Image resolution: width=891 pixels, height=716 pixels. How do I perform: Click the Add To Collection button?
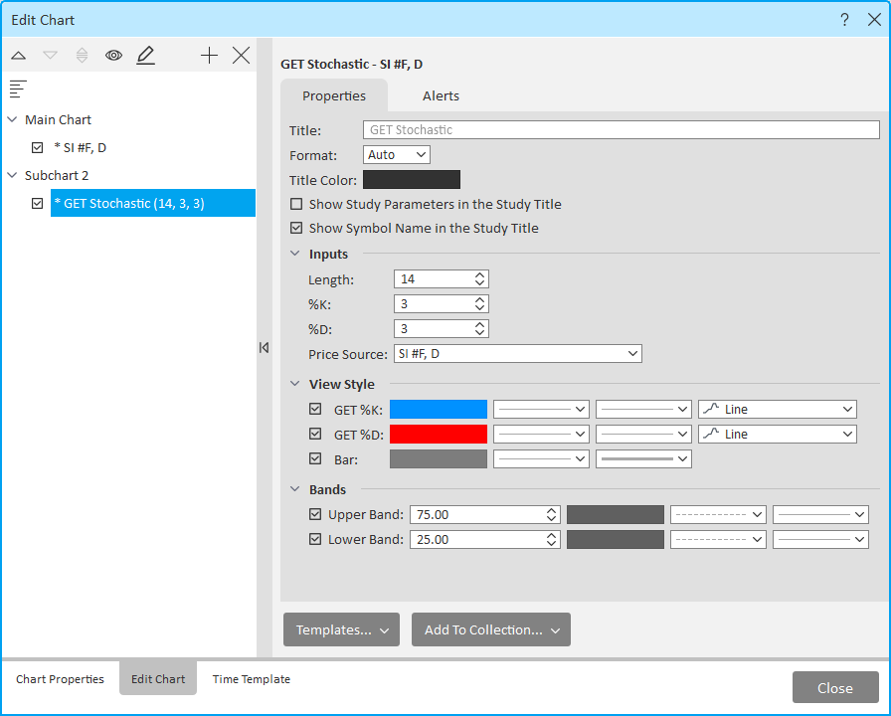[x=491, y=629]
